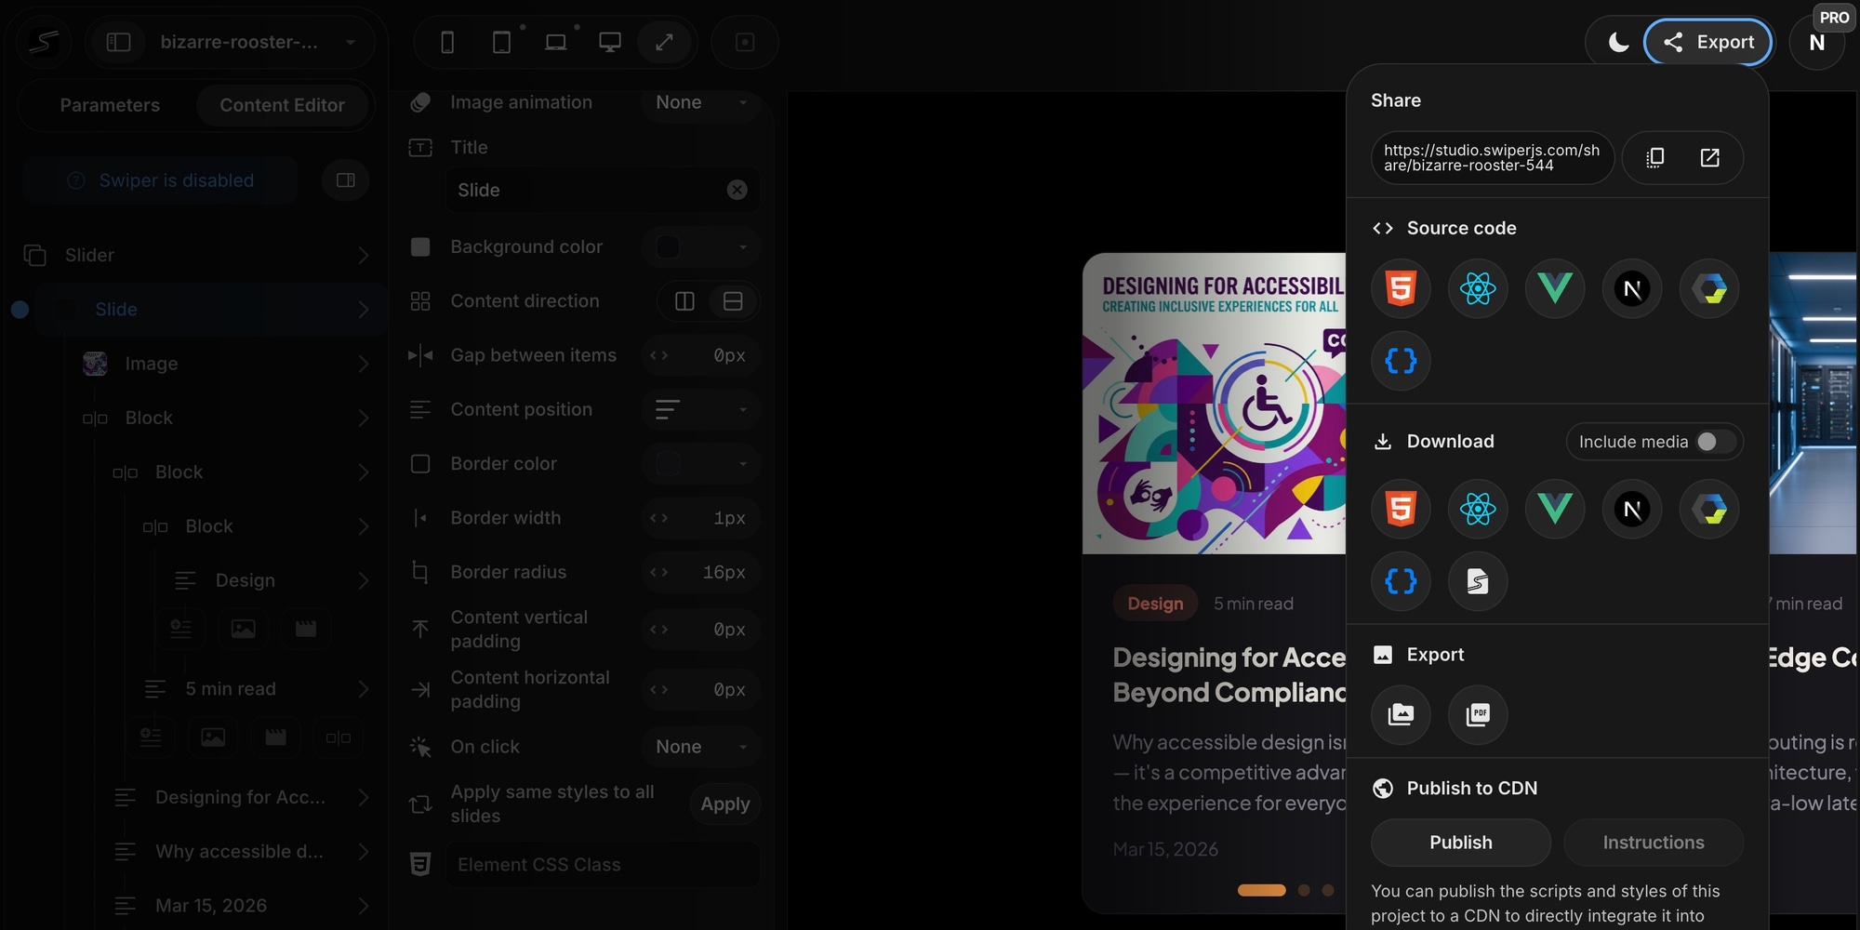Click the Publish button
The image size is (1860, 930).
tap(1460, 843)
